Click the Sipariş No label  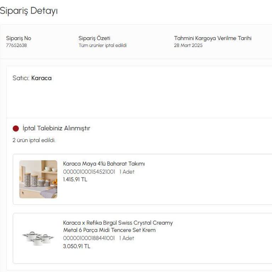(x=18, y=38)
